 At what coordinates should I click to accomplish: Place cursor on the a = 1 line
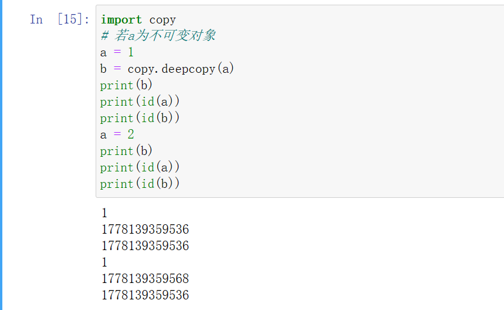[x=117, y=52]
